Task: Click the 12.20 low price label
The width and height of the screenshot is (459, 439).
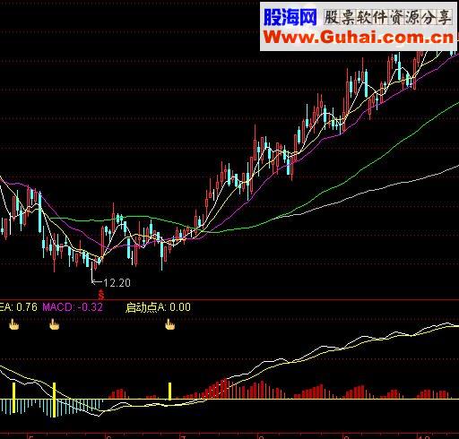Action: (117, 282)
